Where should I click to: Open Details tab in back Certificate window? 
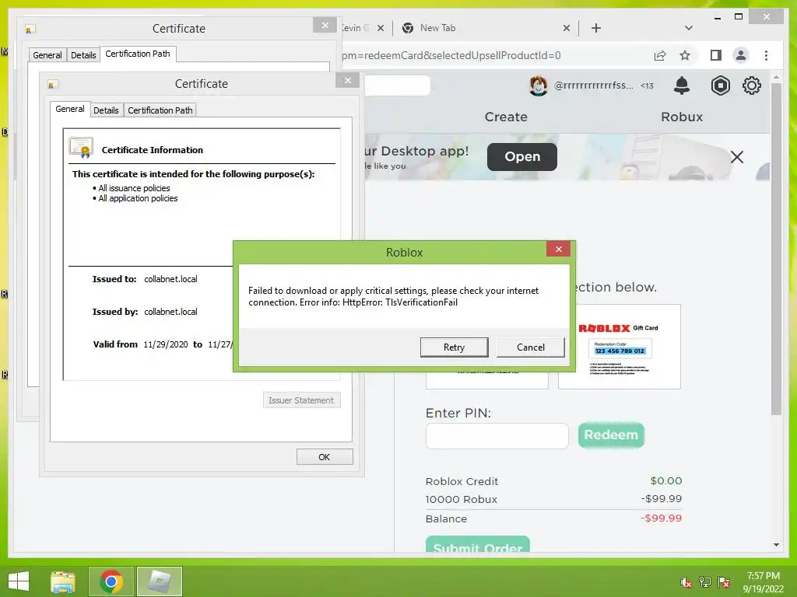point(83,55)
